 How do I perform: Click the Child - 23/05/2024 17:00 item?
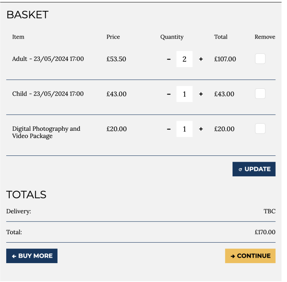pos(48,94)
